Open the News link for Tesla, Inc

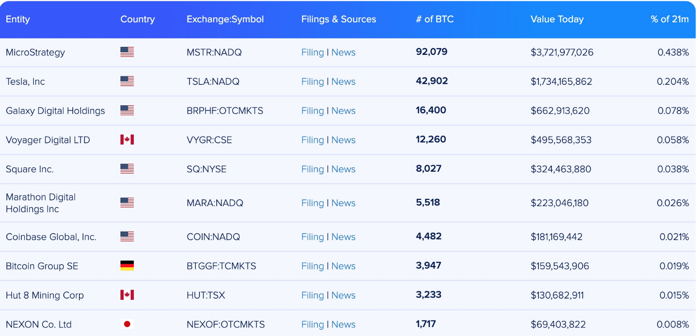click(343, 82)
